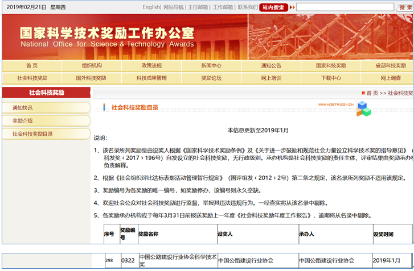Click the colored cubes logo icon
414x271 pixels.
(x=363, y=109)
